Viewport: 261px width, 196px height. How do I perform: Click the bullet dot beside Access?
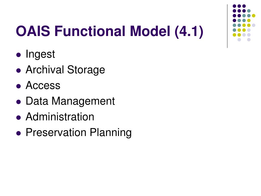pos(19,86)
